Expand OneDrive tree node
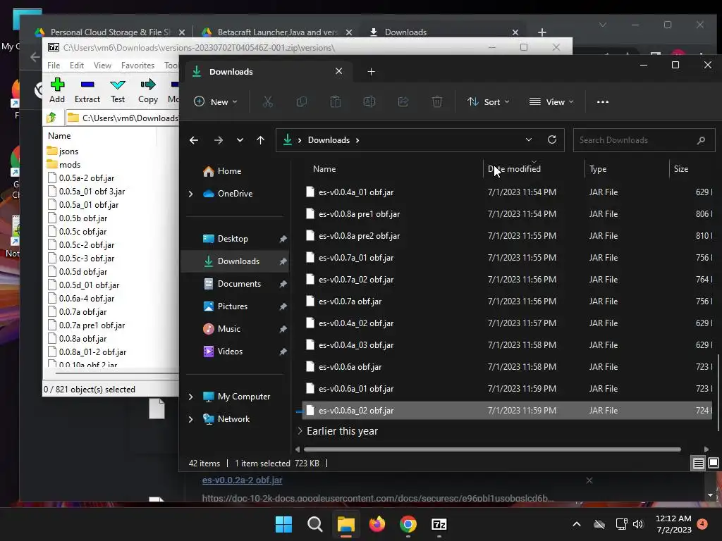 click(x=190, y=194)
